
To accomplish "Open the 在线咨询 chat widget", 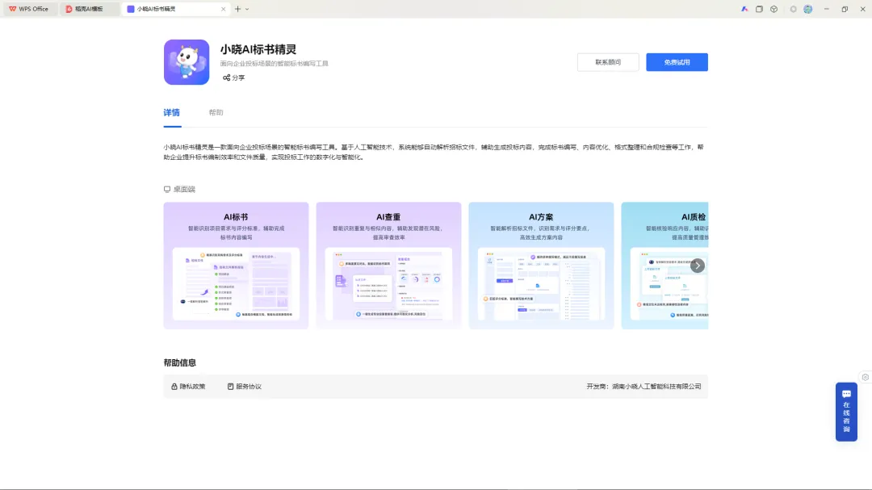I will pos(846,412).
